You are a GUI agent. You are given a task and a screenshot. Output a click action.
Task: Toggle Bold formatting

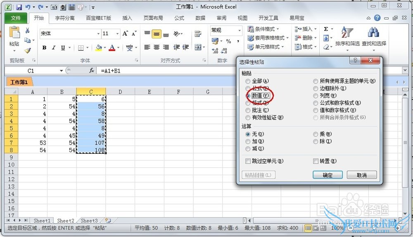pyautogui.click(x=44, y=47)
